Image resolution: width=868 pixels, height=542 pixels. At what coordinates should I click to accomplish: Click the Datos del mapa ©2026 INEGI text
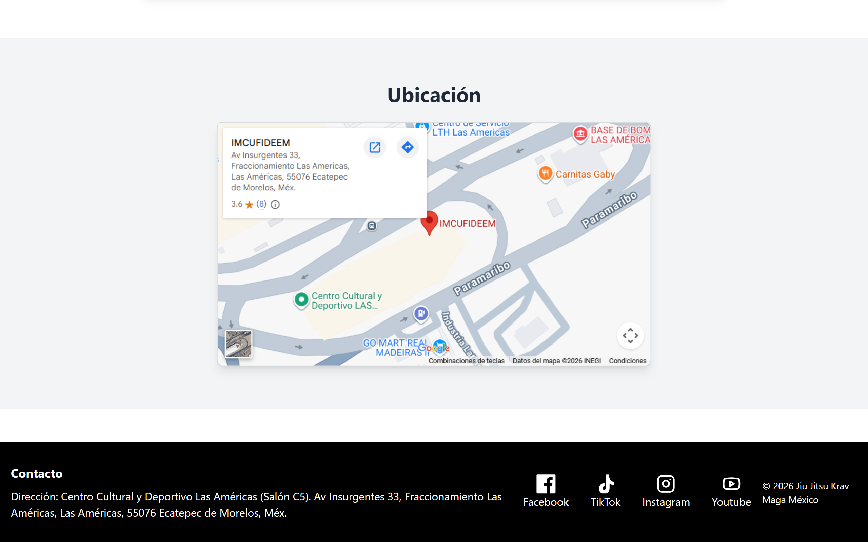pos(556,361)
